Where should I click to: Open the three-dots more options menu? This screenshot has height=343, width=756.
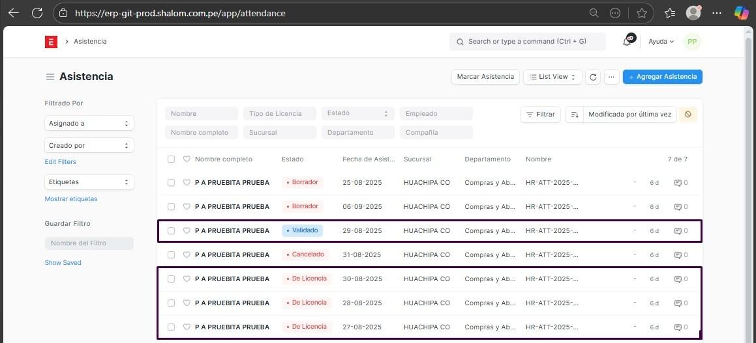pos(611,77)
